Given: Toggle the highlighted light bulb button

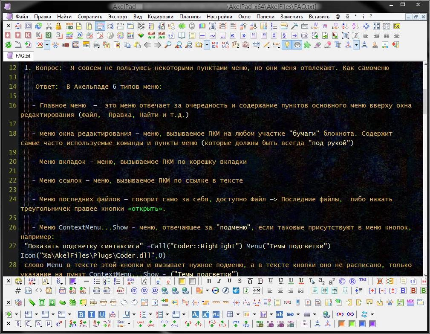Looking at the screenshot, I should pyautogui.click(x=286, y=45).
